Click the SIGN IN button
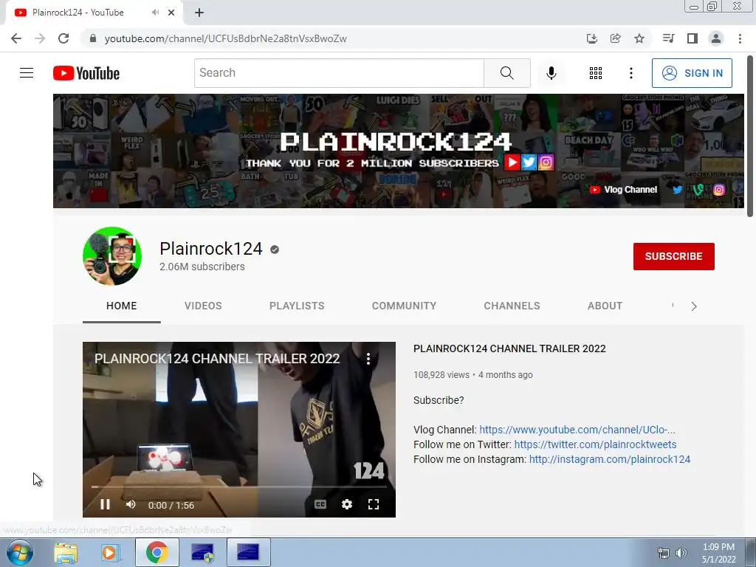This screenshot has width=756, height=567. click(692, 73)
